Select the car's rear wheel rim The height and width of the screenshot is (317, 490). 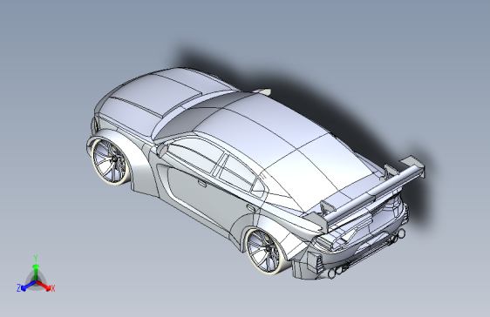click(x=264, y=252)
